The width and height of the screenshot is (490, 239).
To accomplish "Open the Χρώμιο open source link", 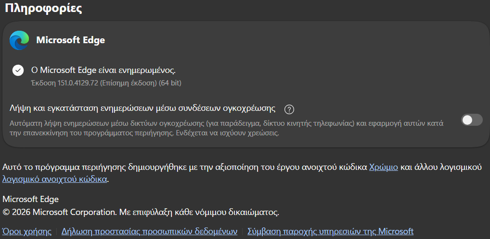I will [x=384, y=167].
